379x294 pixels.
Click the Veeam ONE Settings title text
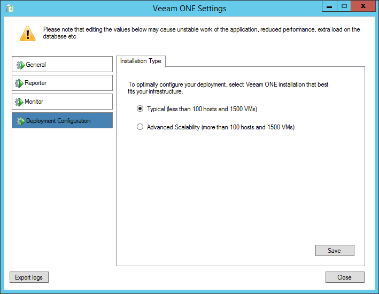pyautogui.click(x=189, y=9)
